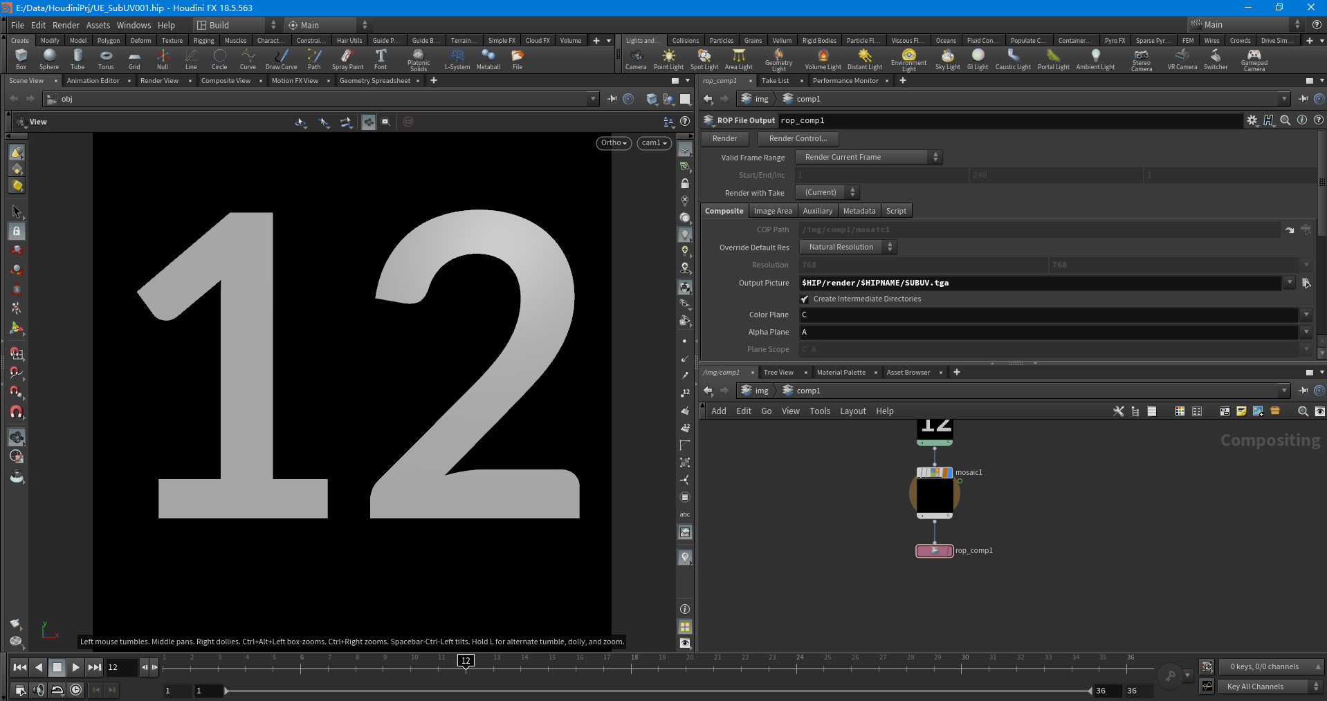Open the Valid Frame Range dropdown

click(869, 158)
